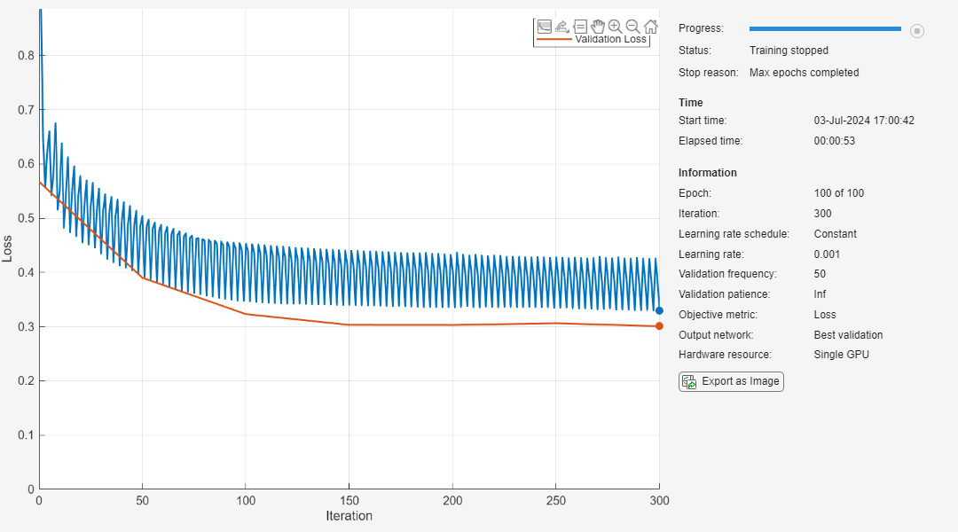Click the Loss y-axis label
958x532 pixels.
8,249
